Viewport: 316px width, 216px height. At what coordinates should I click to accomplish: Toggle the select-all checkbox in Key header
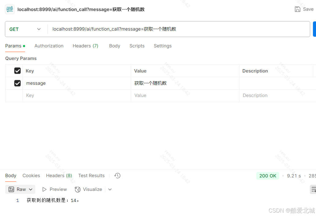point(17,70)
